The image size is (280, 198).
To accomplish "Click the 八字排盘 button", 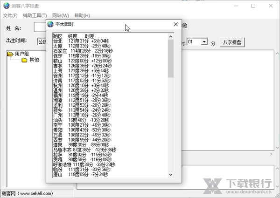I will pos(232,42).
